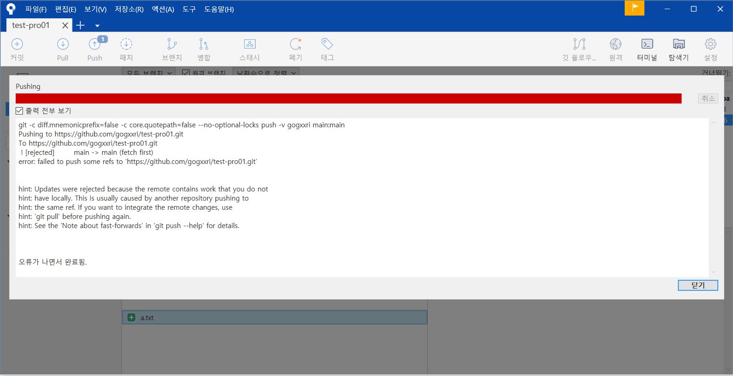Close the test-pro01 tab
This screenshot has width=733, height=376.
pos(65,25)
